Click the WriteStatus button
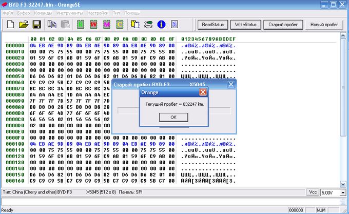The width and height of the screenshot is (349, 214). coord(246,25)
